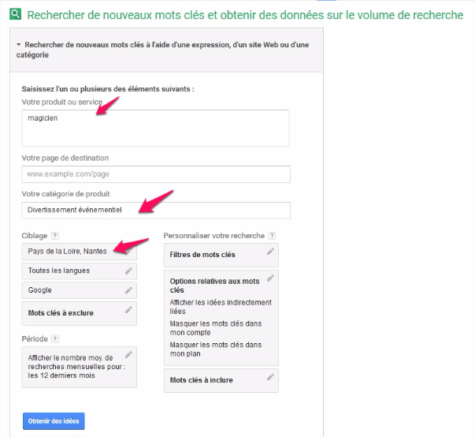The image size is (475, 437).
Task: Click the 'Options relatives aux mots clés' heading
Action: (214, 286)
